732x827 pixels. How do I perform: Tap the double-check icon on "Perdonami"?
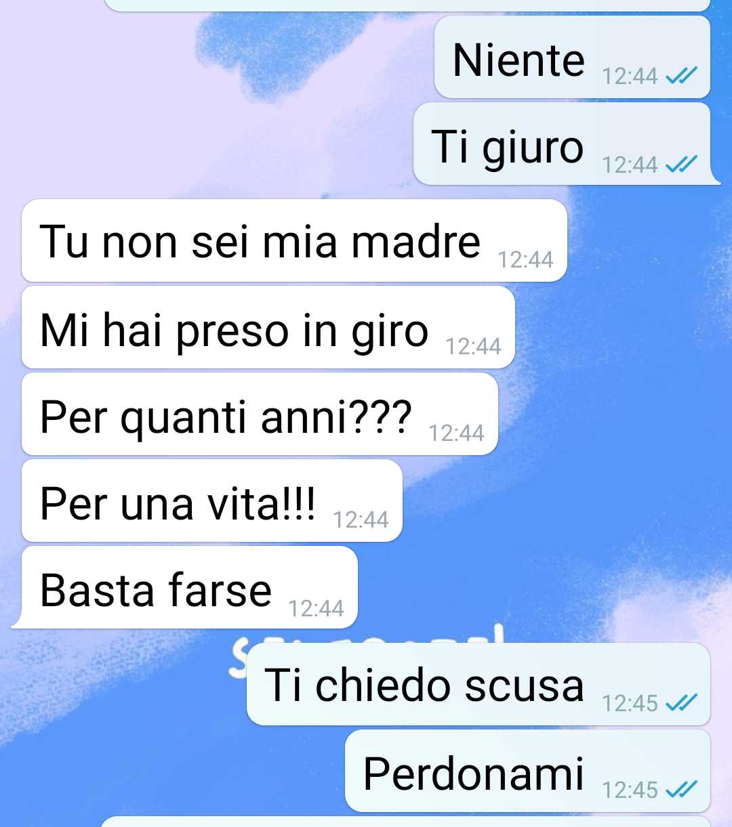coord(681,790)
